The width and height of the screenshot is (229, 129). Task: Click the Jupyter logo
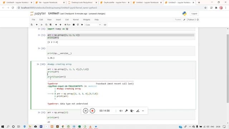[38, 14]
